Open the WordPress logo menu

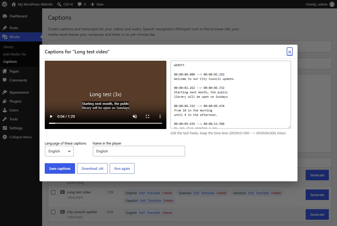[x=4, y=4]
